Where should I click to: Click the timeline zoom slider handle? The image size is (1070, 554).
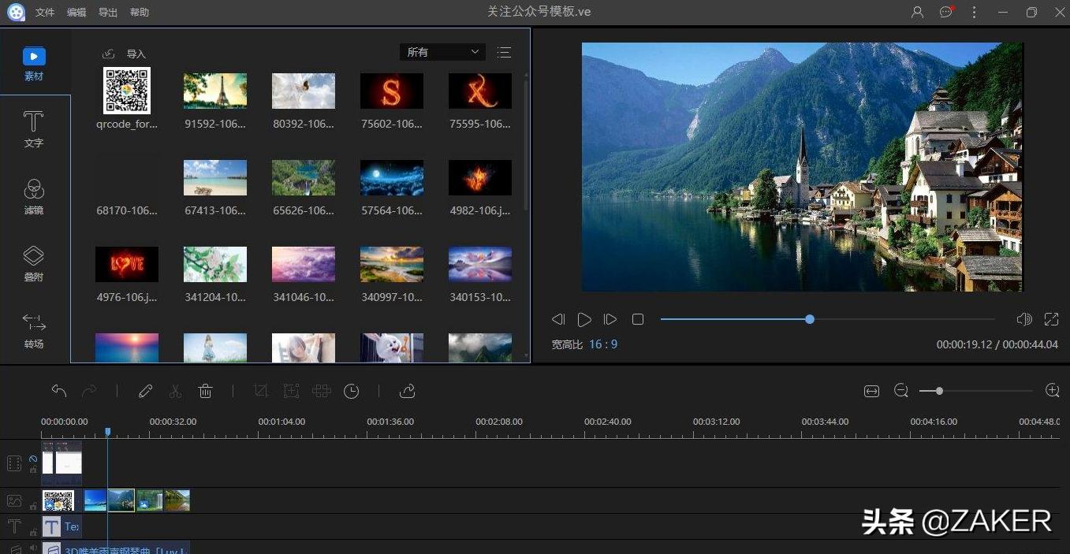pos(939,391)
